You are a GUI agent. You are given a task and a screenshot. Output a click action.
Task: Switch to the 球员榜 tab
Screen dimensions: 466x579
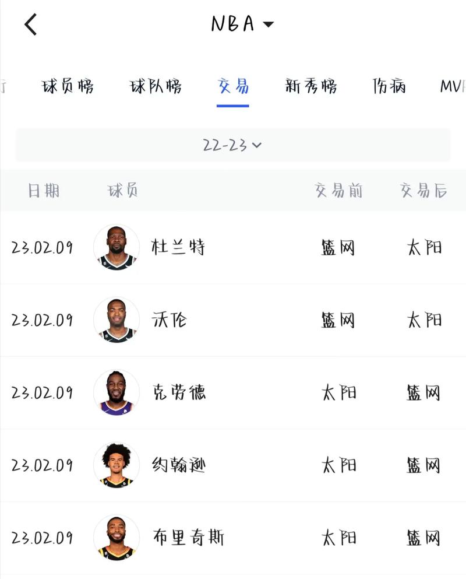pos(68,87)
